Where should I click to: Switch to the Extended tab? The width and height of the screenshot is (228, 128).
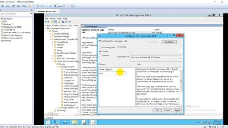click(86, 114)
